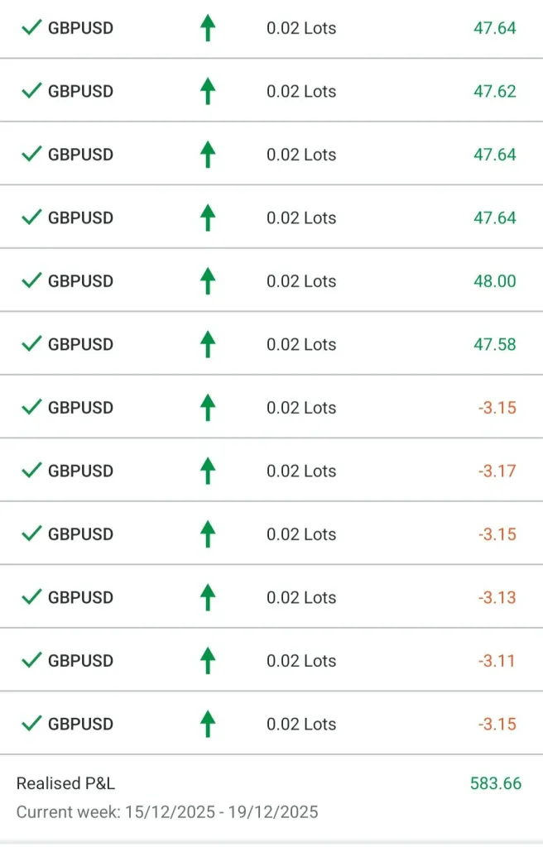The width and height of the screenshot is (543, 847).
Task: Click the up arrow on the -3.13 trade row
Action: click(208, 598)
